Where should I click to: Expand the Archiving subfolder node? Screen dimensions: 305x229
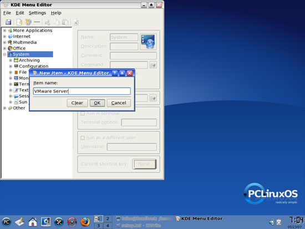(x=11, y=60)
